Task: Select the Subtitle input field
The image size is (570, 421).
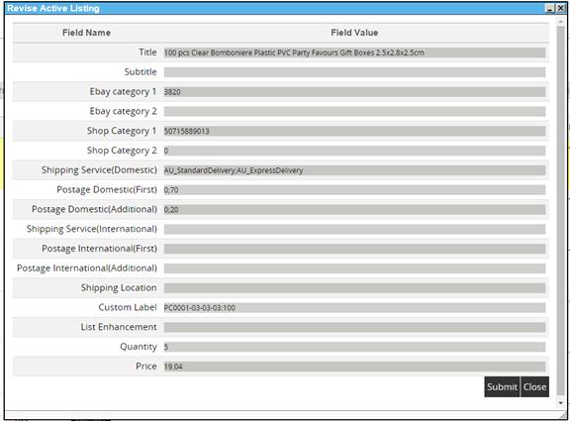Action: pyautogui.click(x=354, y=72)
